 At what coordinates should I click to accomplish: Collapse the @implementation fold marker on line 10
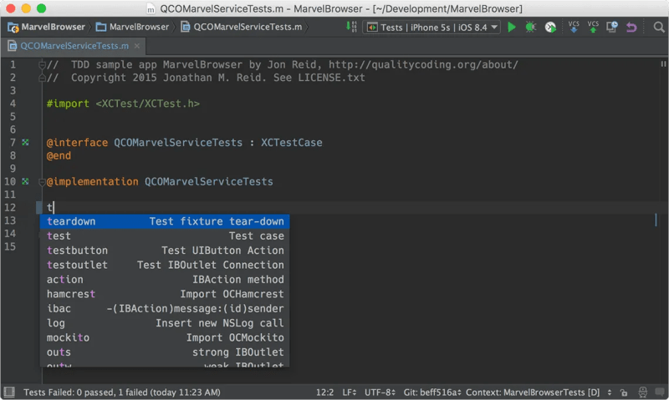pyautogui.click(x=42, y=182)
